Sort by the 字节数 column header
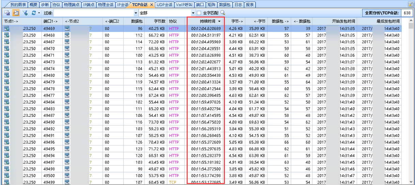Image resolution: width=415 pixels, height=185 pixels. click(x=159, y=21)
